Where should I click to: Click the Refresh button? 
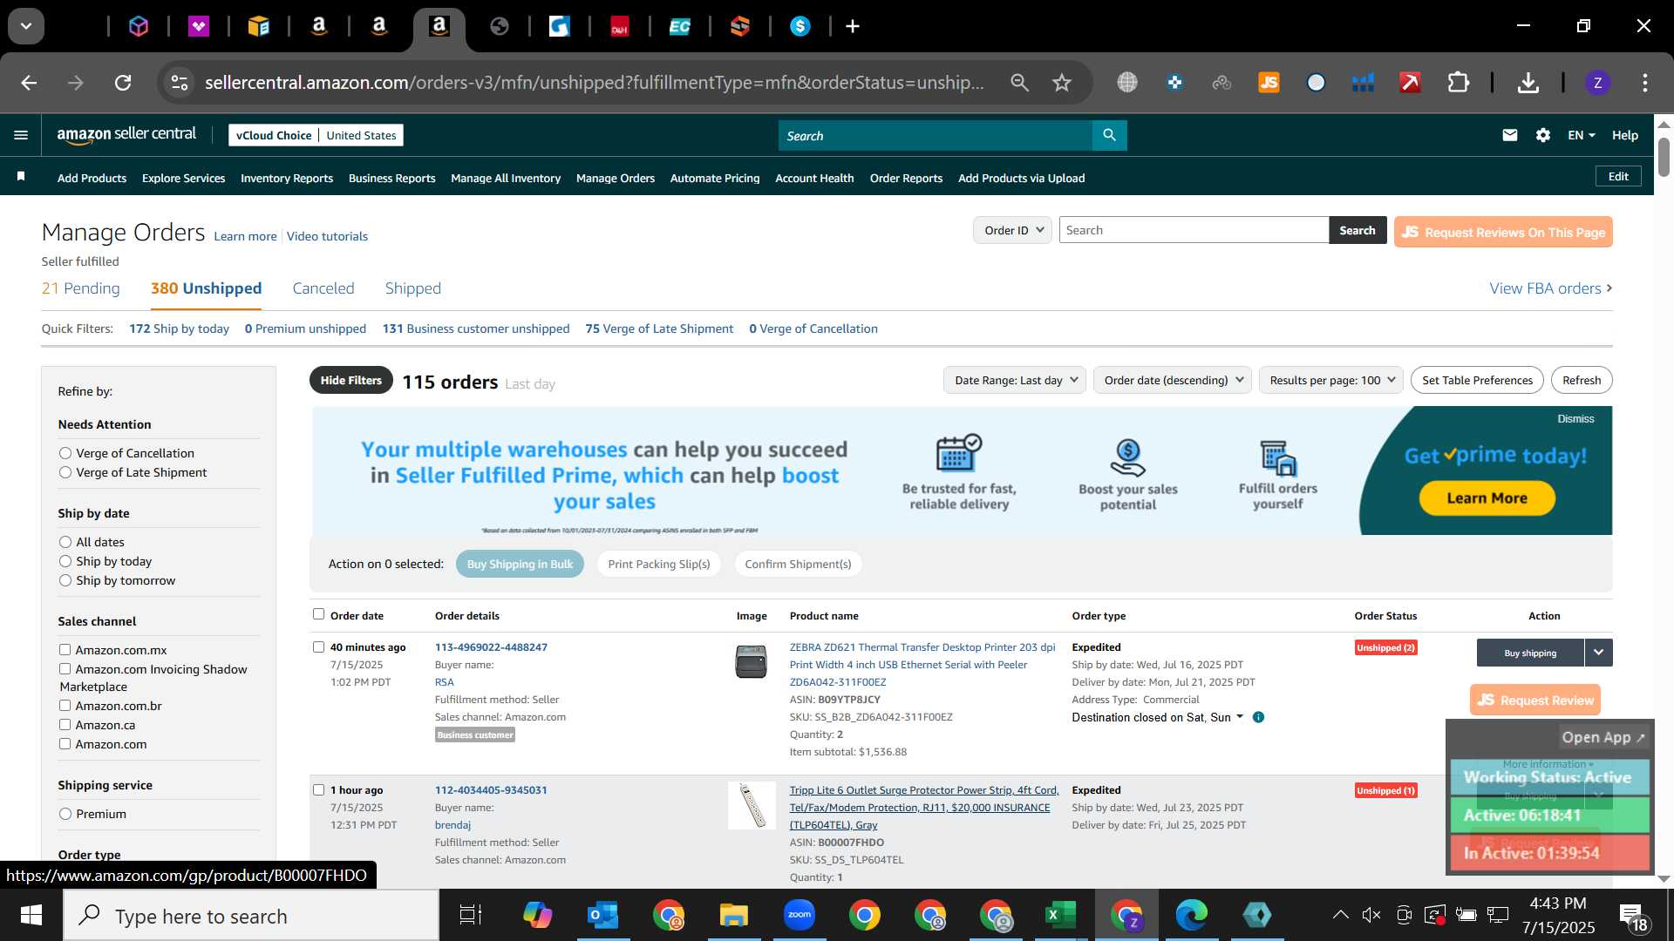click(x=1582, y=380)
